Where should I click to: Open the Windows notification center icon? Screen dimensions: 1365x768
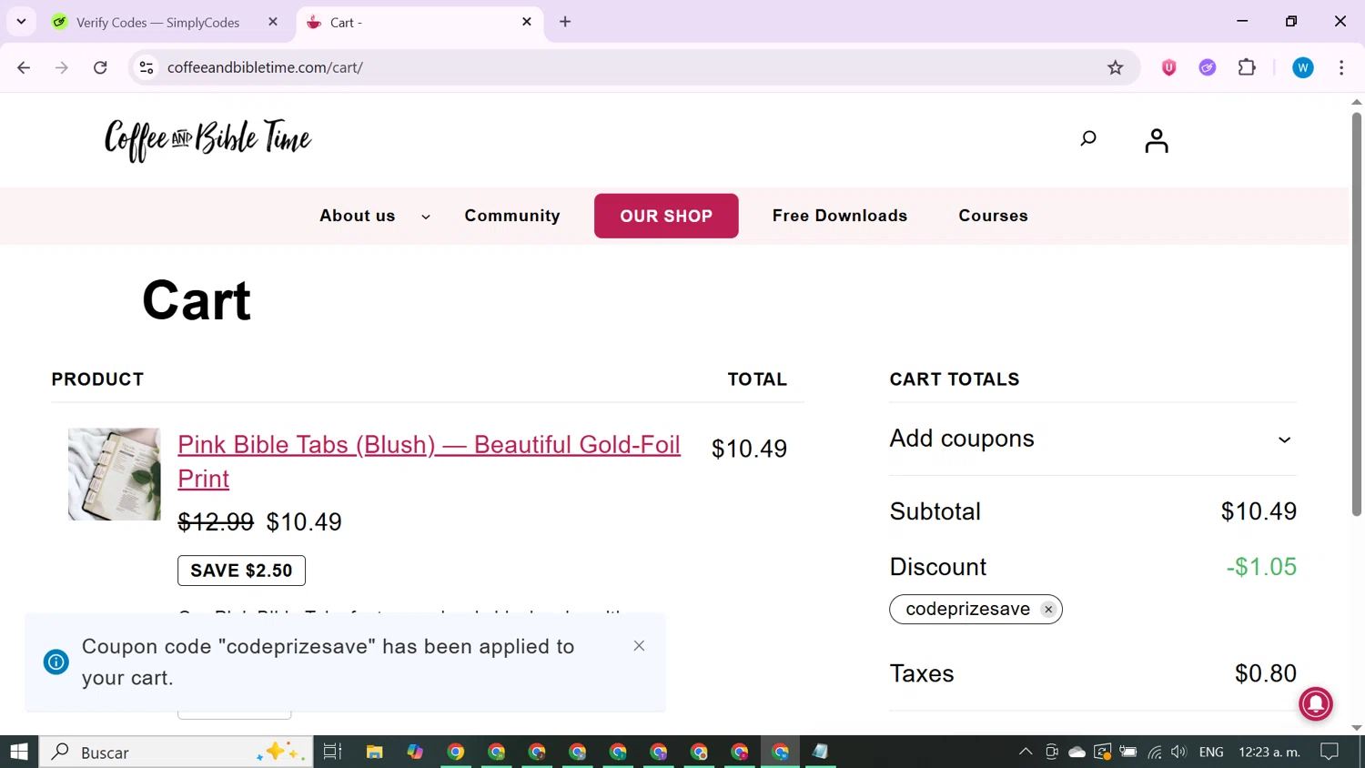pos(1330,752)
